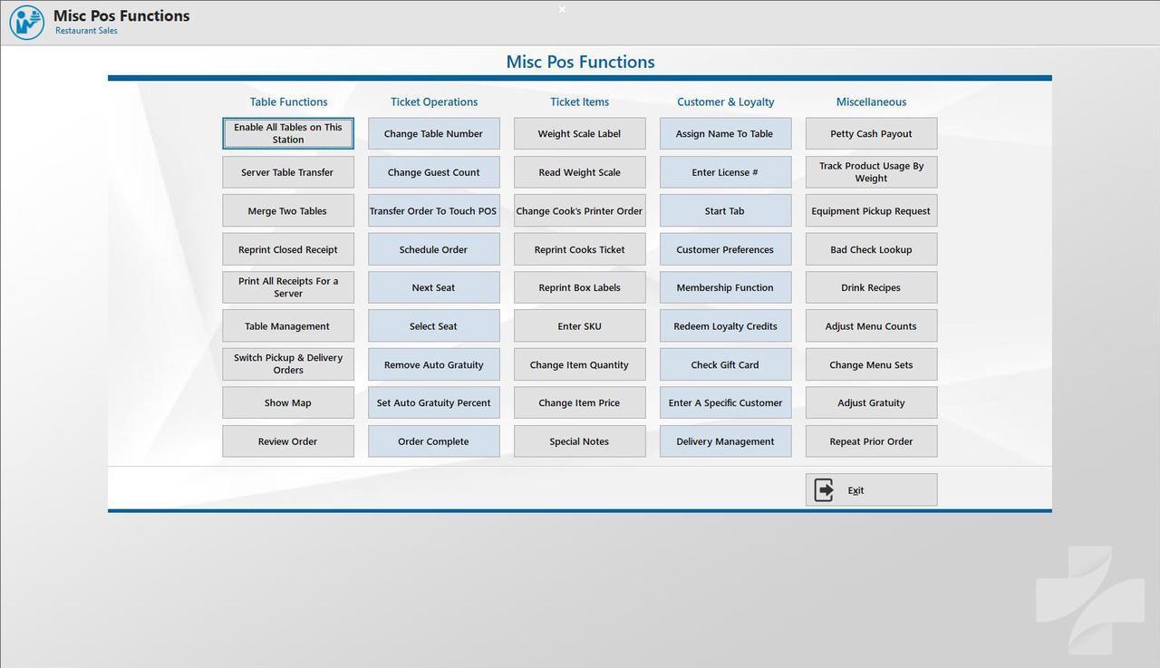Choose Merge Two Tables

(288, 210)
